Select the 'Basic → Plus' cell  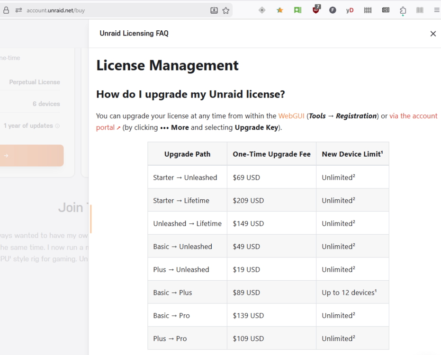pos(187,293)
